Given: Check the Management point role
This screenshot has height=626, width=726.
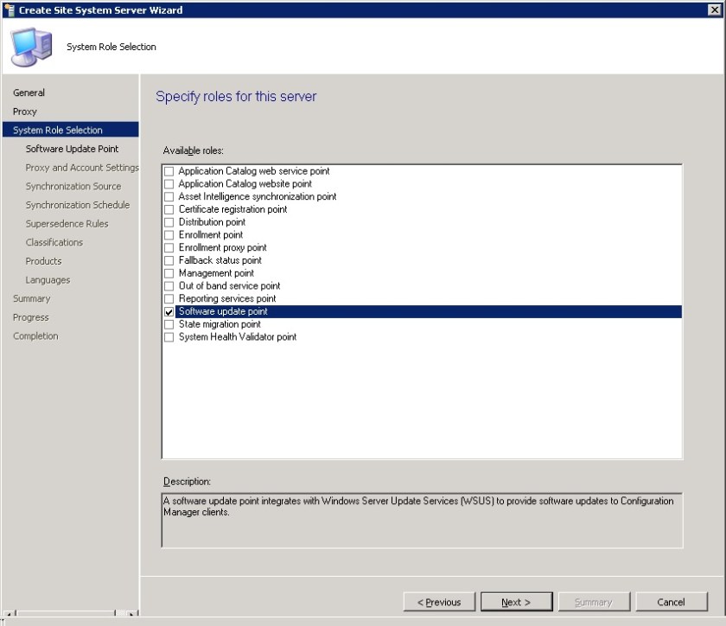Looking at the screenshot, I should coord(169,273).
